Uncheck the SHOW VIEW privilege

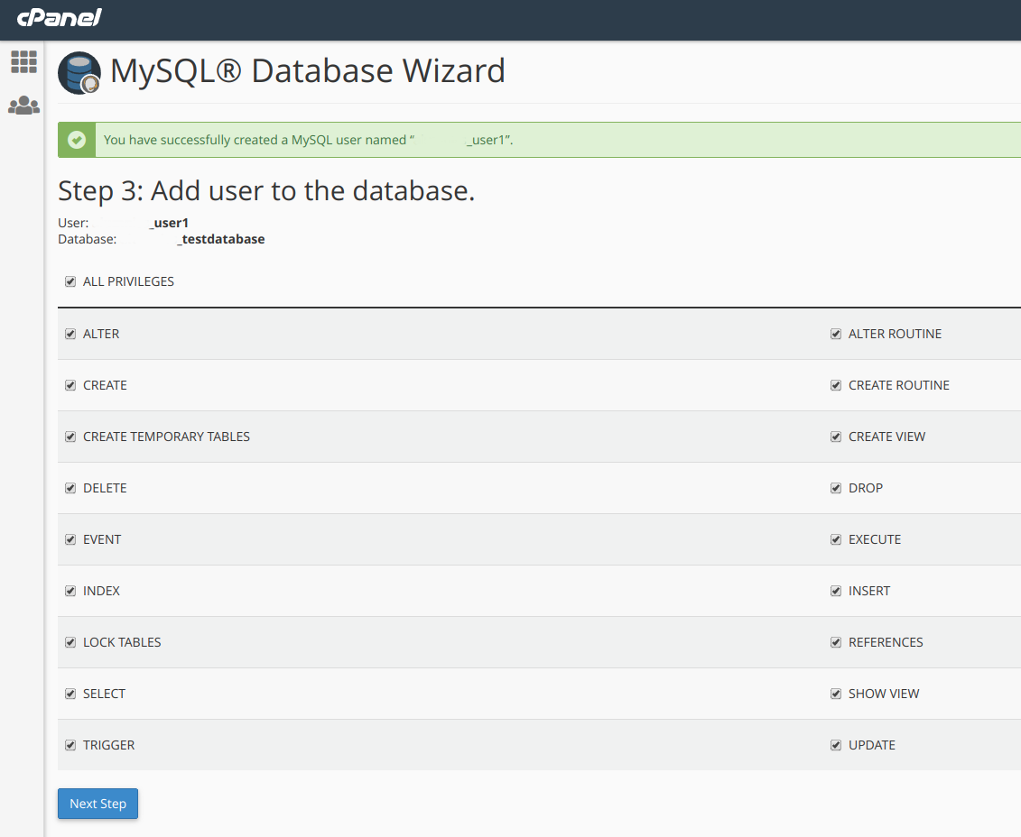click(836, 694)
